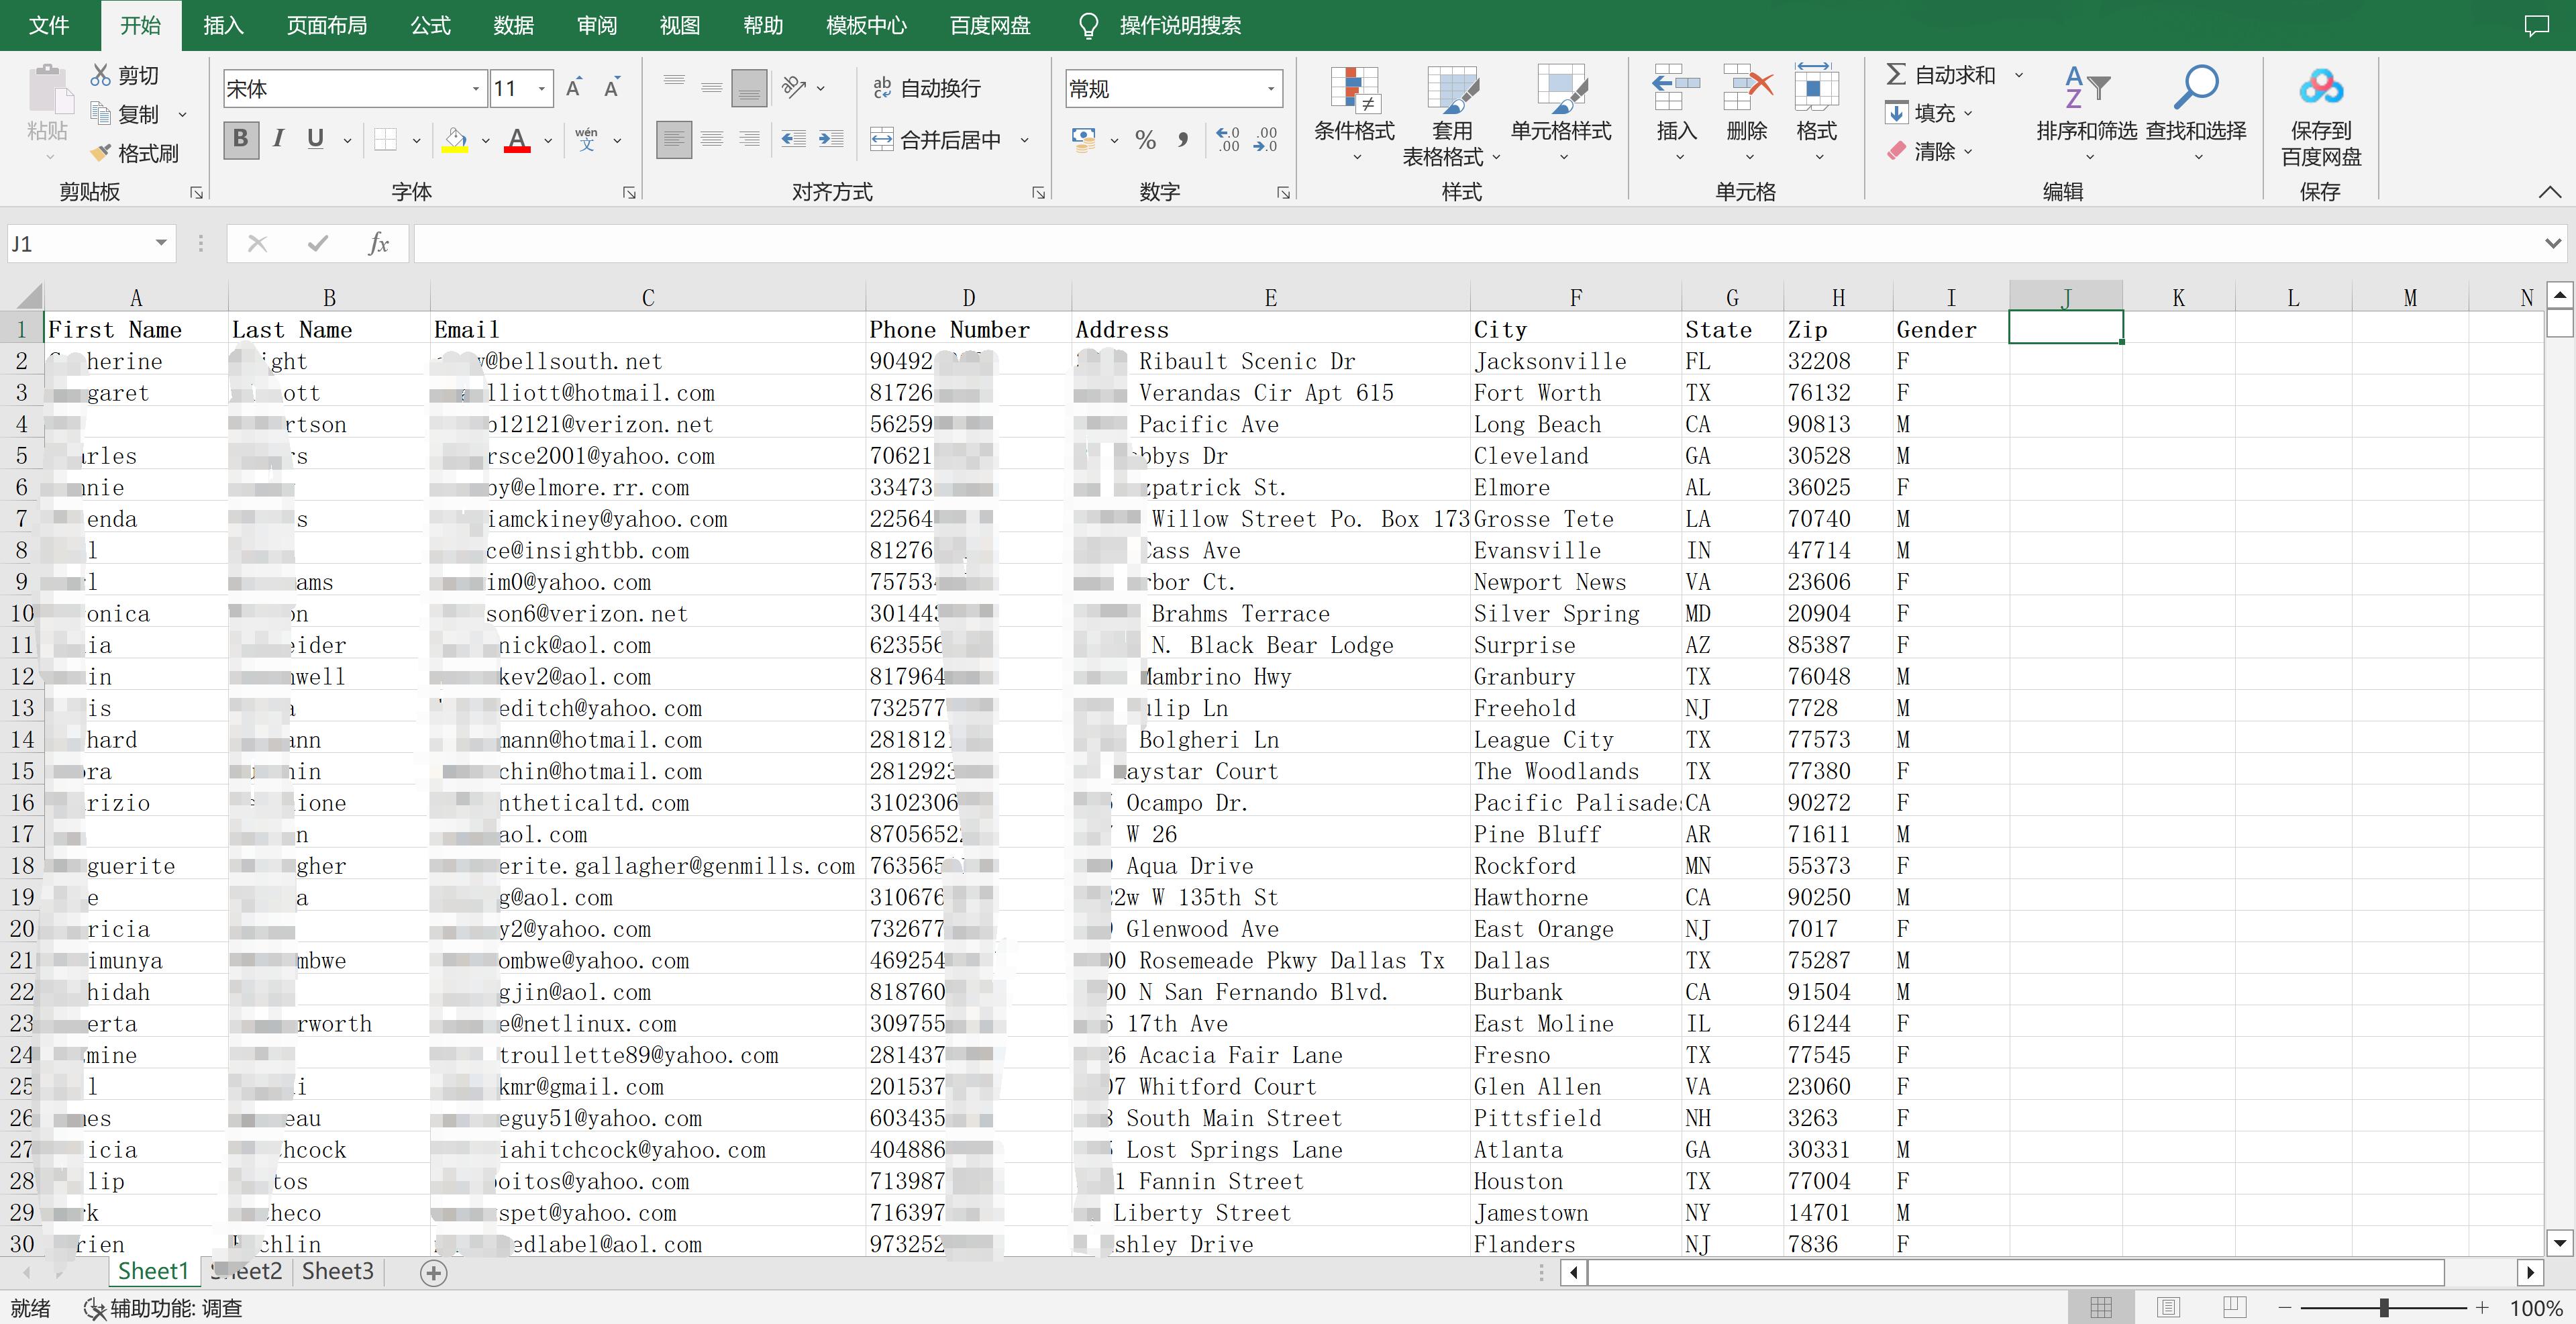This screenshot has width=2576, height=1324.
Task: Click AutoSum (自动求和) button
Action: click(x=1940, y=75)
